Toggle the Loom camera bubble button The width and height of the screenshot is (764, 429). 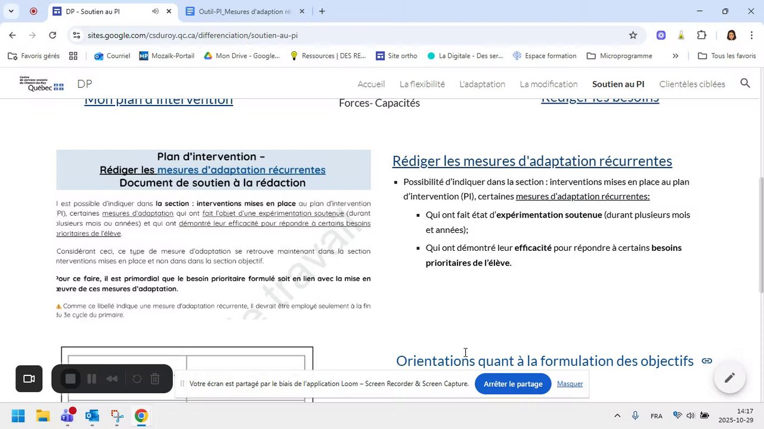click(29, 379)
